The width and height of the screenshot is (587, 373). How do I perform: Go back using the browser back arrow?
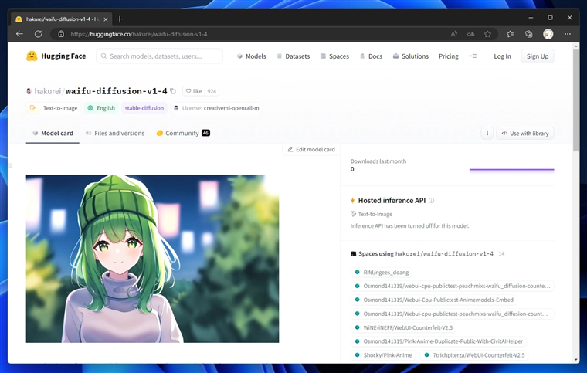[19, 34]
